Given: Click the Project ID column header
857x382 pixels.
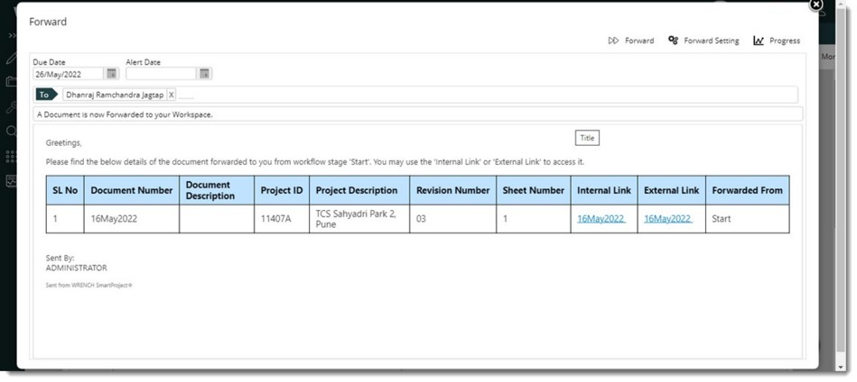Looking at the screenshot, I should 281,190.
